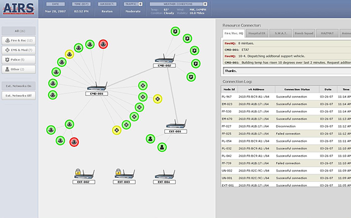Select the lowest green police shield node
The height and width of the screenshot is (218, 351).
coord(191,77)
